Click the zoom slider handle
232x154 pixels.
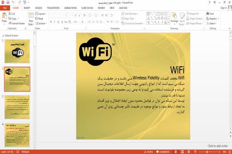[207, 152]
